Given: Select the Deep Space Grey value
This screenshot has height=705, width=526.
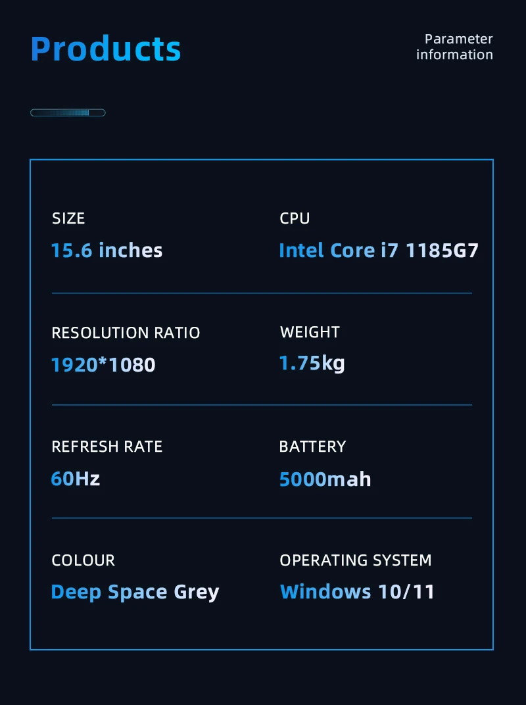Looking at the screenshot, I should [x=135, y=593].
